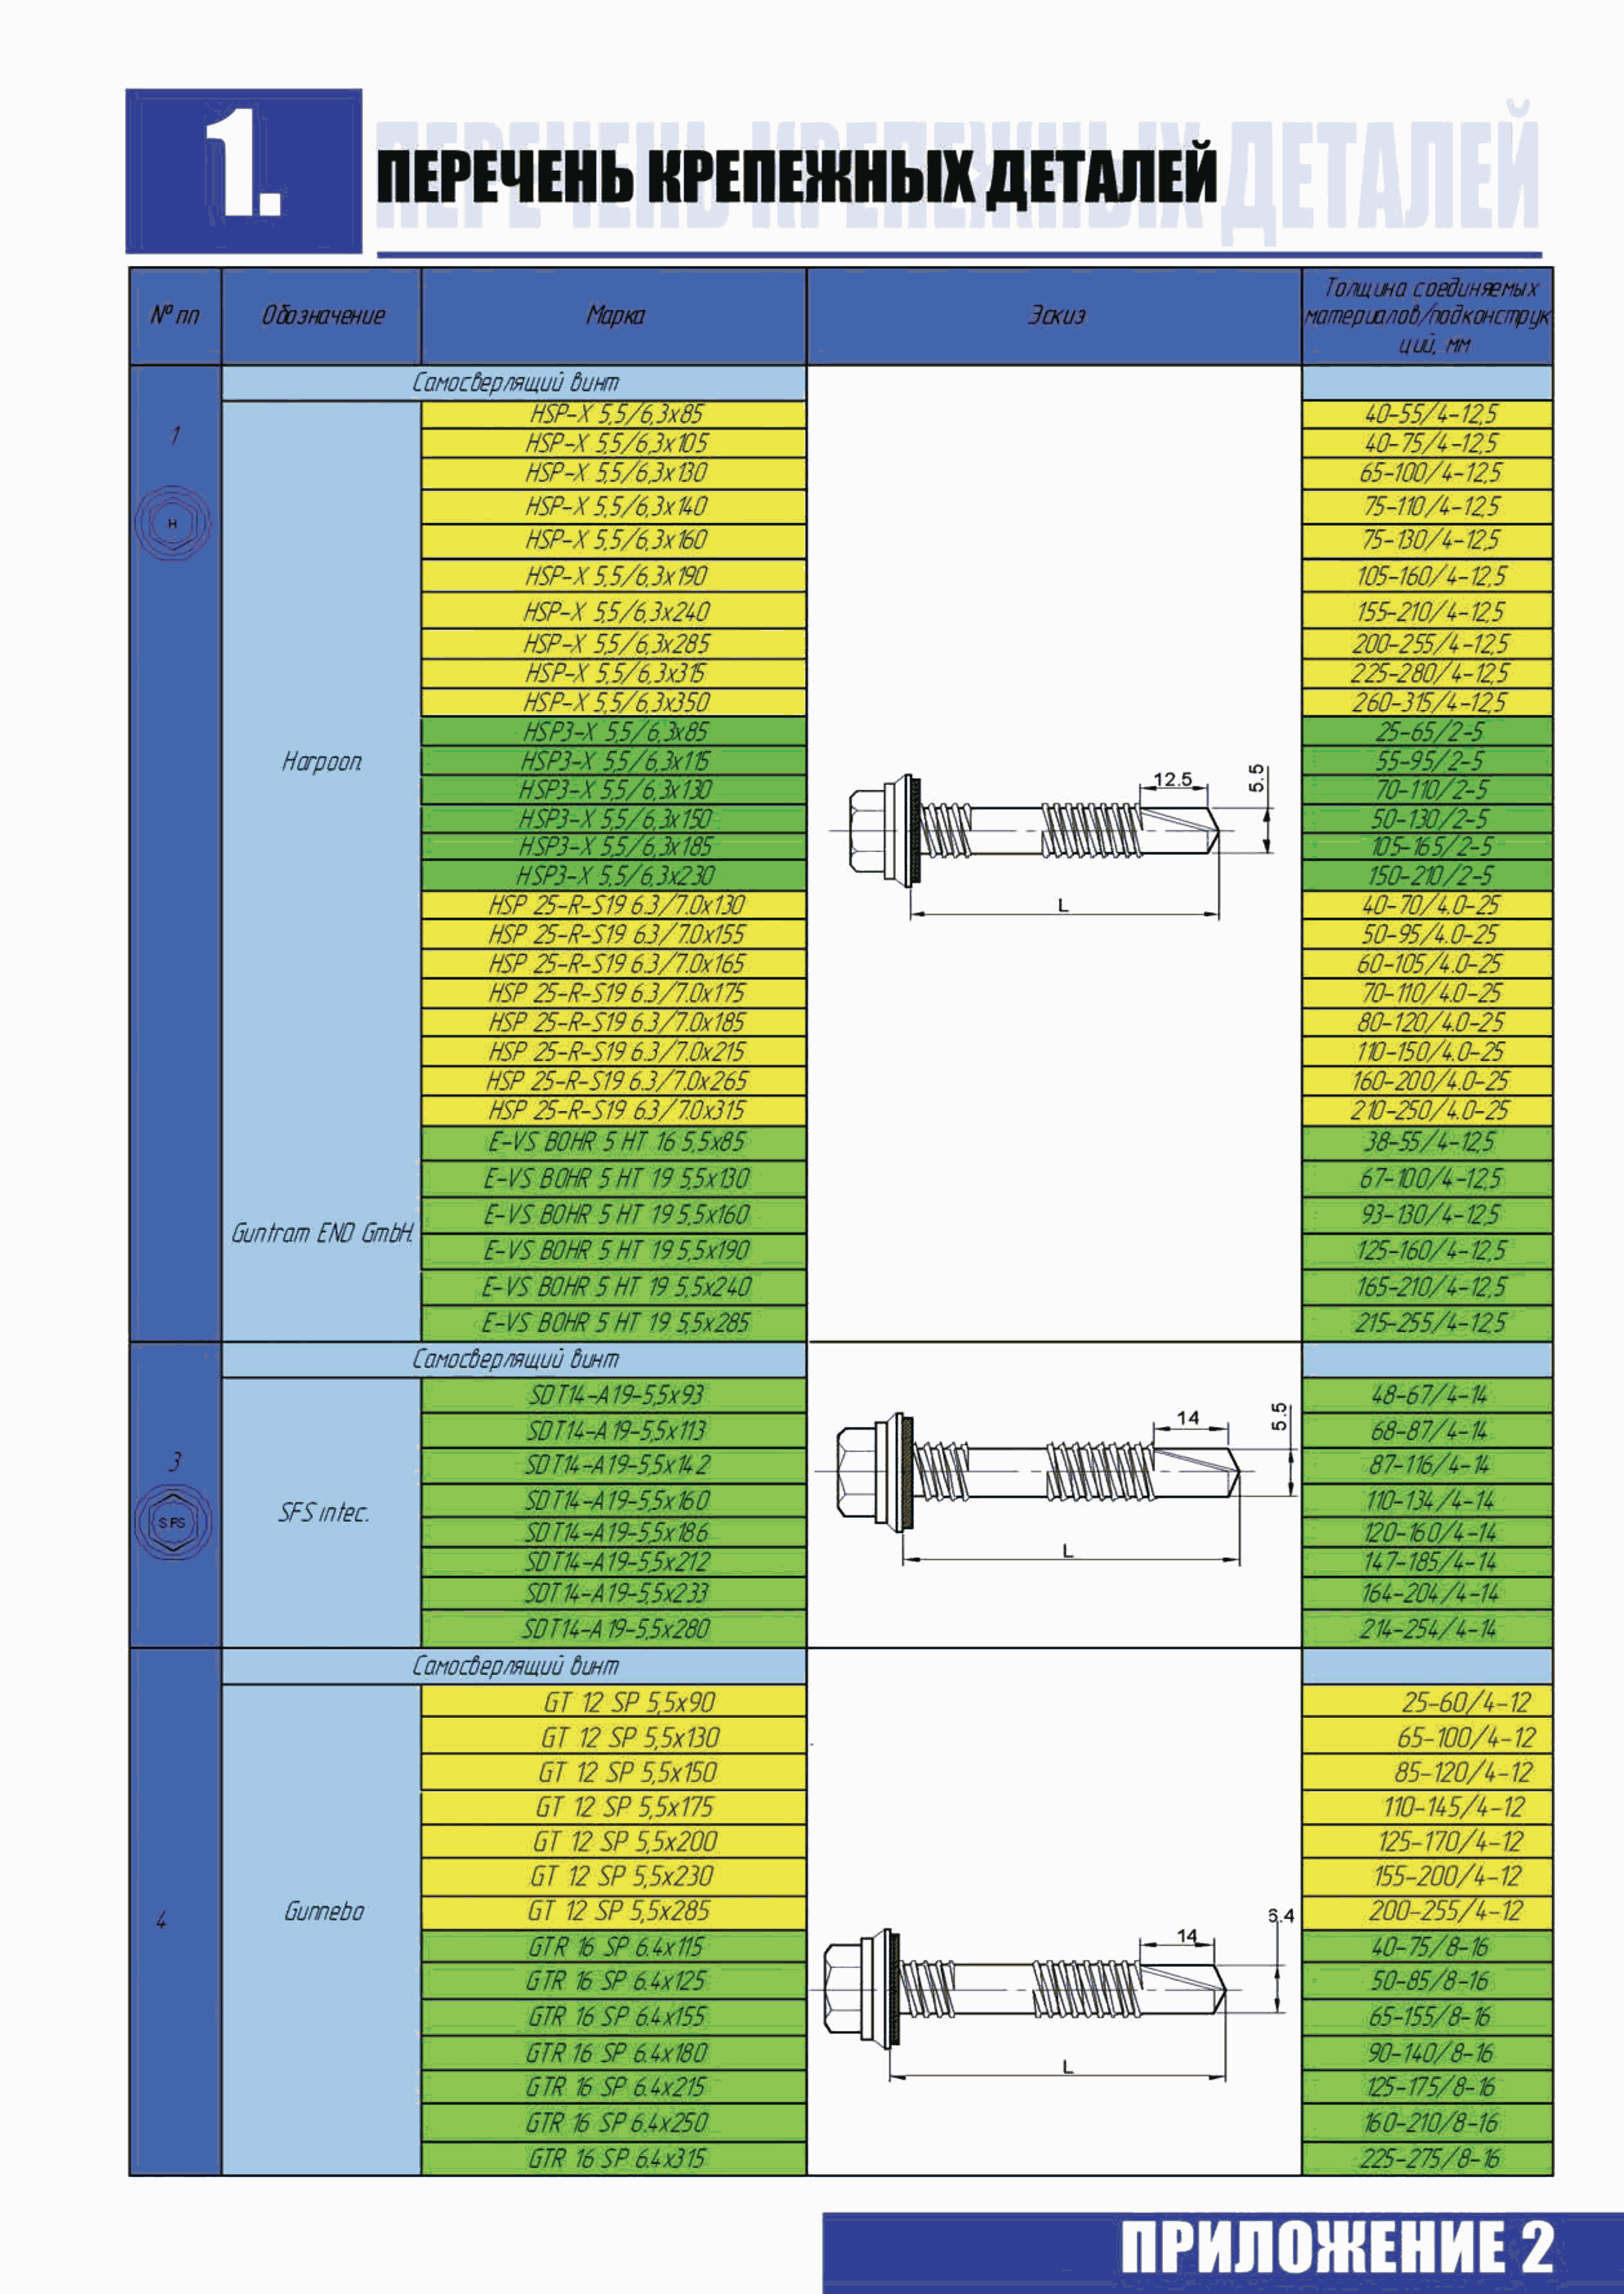Click the blue section number 1. block
The image size is (1624, 2294).
(x=243, y=171)
